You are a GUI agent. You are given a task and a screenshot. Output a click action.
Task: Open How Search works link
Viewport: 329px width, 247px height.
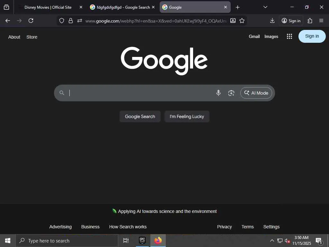click(x=128, y=227)
